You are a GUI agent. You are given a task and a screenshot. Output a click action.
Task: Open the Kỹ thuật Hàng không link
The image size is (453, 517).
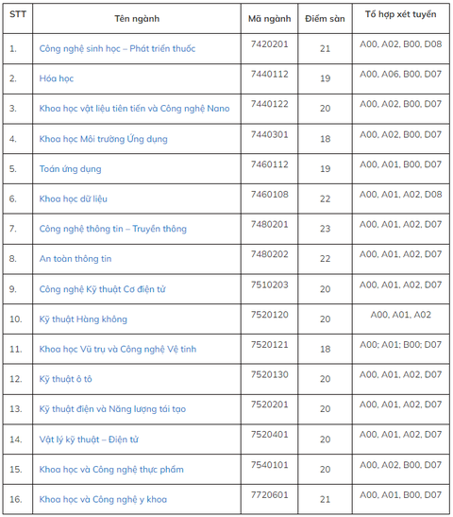pyautogui.click(x=83, y=319)
